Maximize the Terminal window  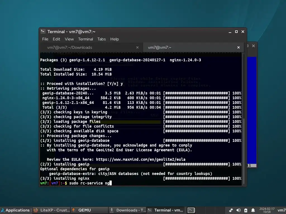click(236, 32)
